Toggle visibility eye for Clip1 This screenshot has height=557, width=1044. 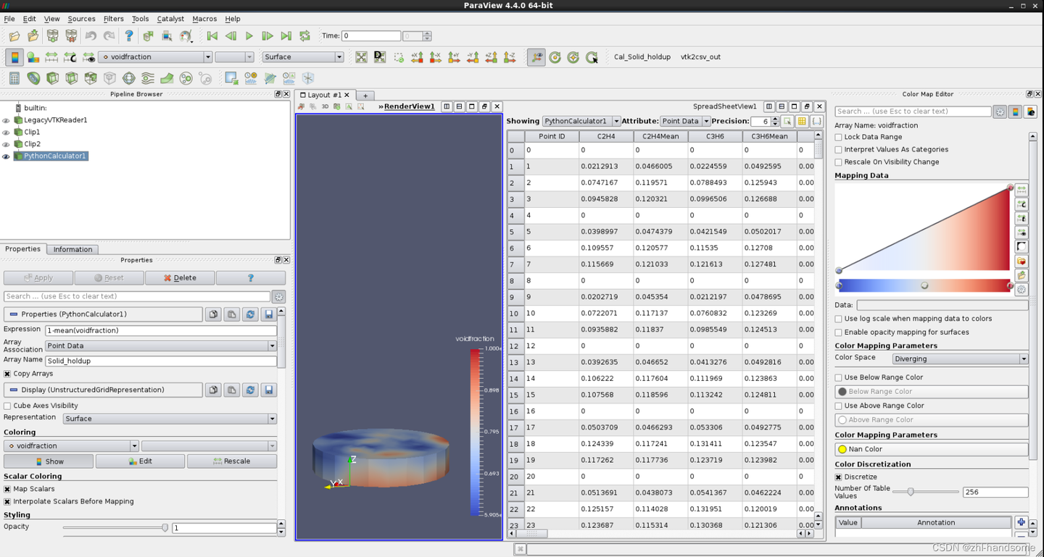tap(7, 133)
